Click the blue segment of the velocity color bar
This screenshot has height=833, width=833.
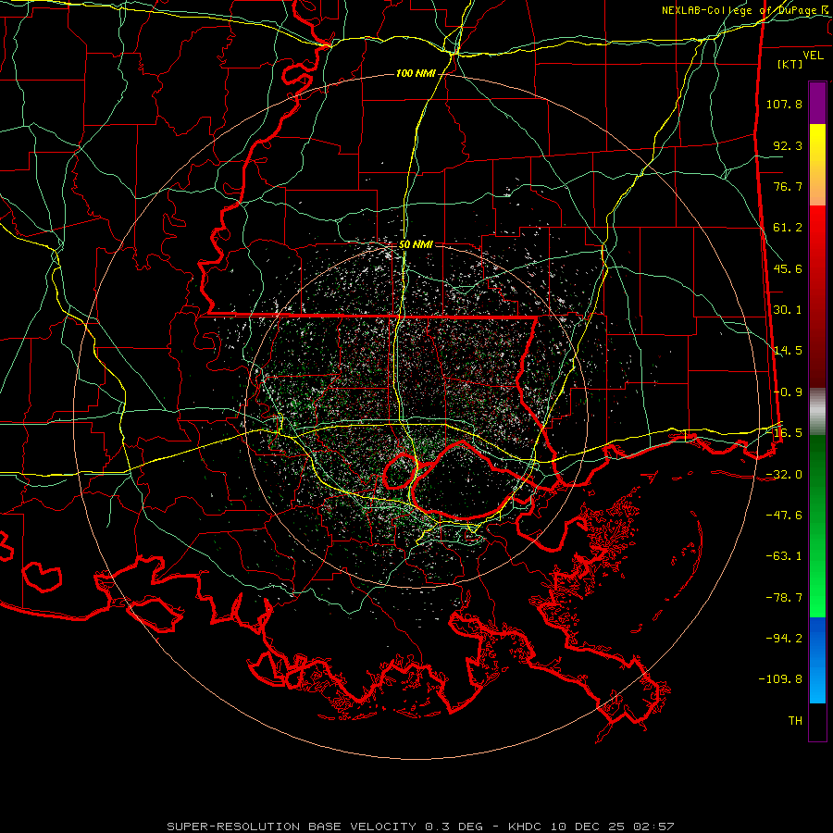coord(817,660)
